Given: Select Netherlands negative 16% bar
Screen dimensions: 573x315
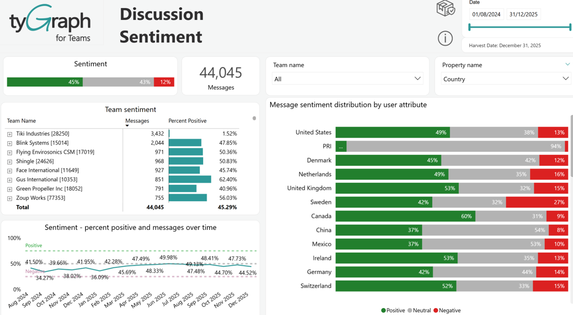Looking at the screenshot, I should [x=549, y=174].
